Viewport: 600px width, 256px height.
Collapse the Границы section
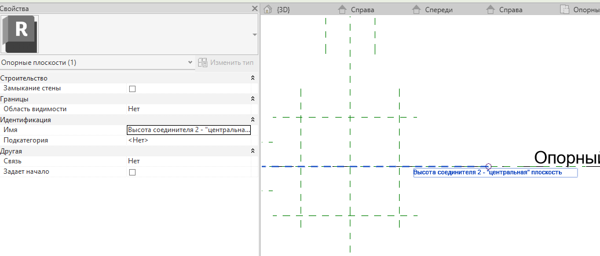click(253, 99)
